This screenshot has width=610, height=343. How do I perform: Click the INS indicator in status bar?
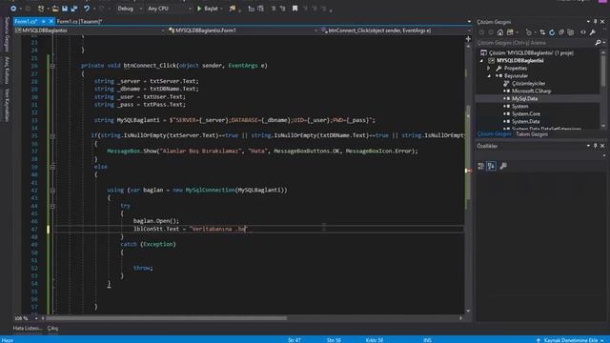pyautogui.click(x=427, y=340)
